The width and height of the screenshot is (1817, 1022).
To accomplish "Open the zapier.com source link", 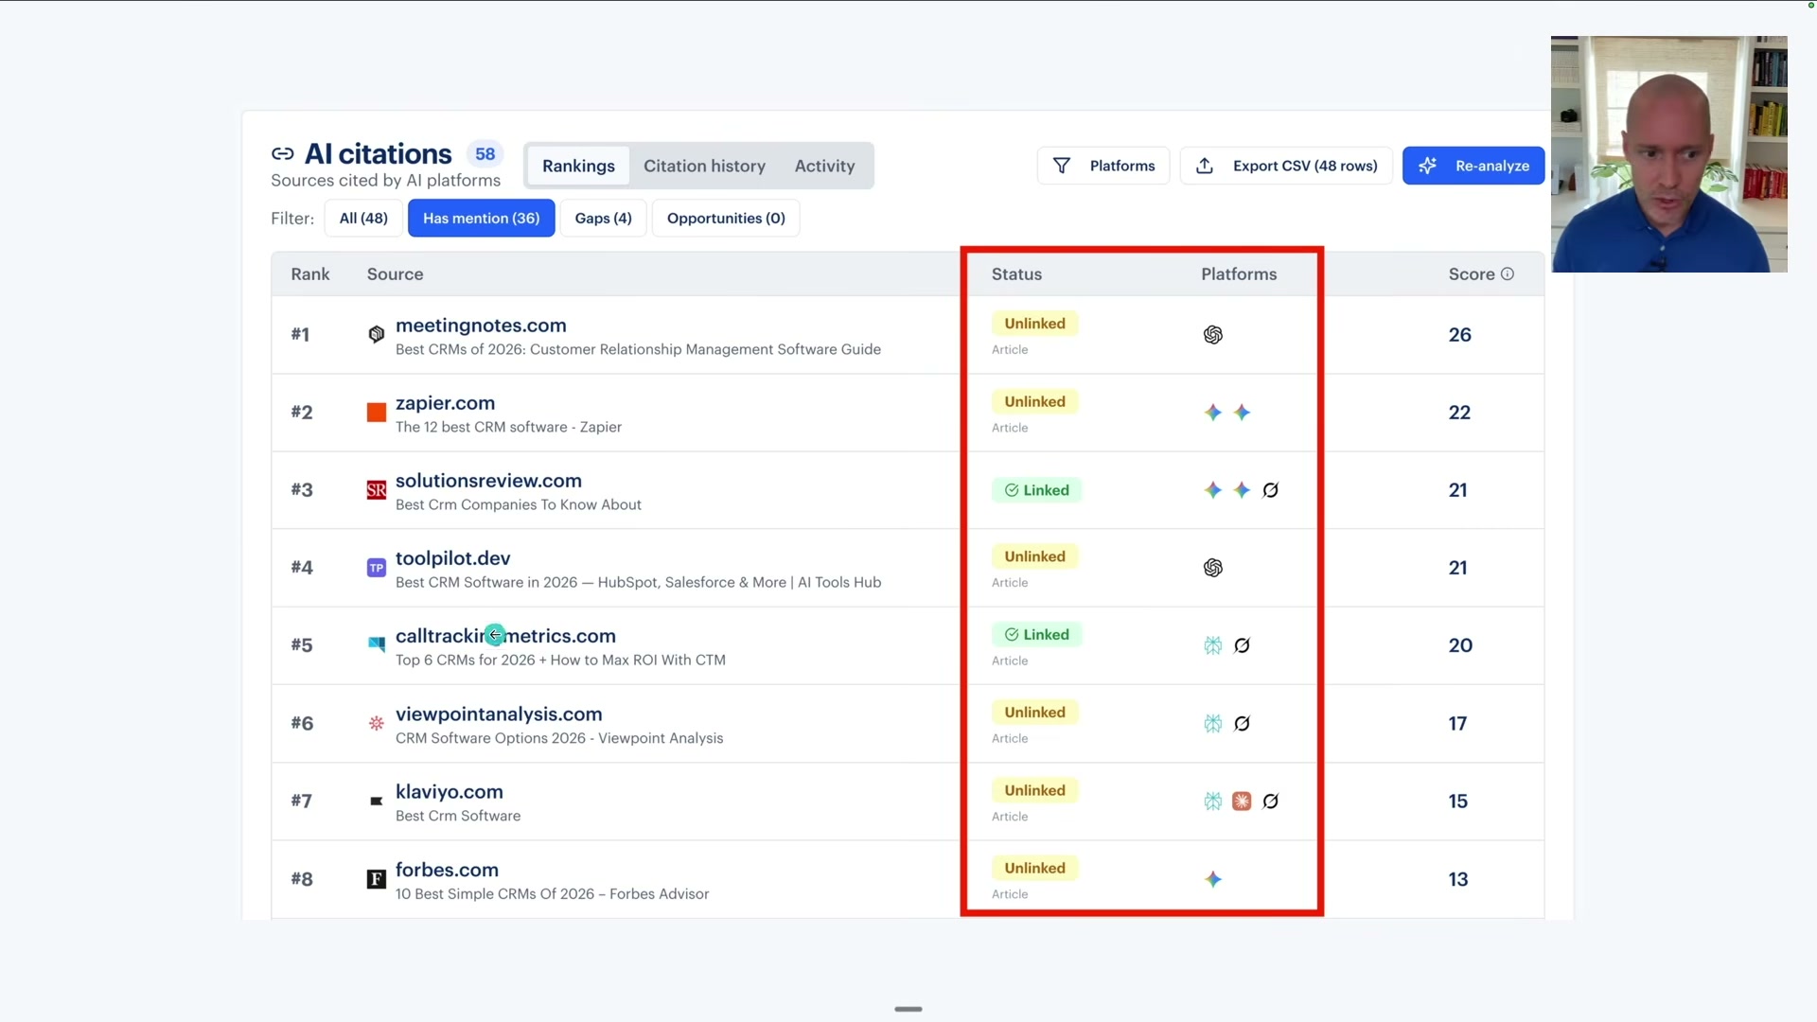I will click(x=445, y=403).
